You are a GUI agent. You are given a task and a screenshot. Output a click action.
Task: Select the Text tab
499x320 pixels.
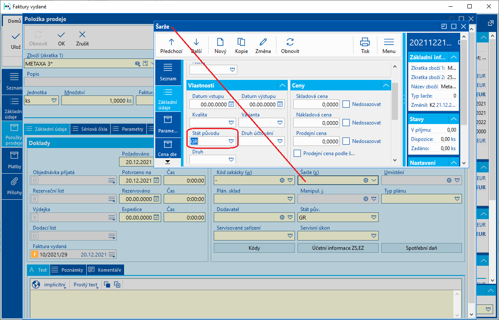click(x=38, y=270)
